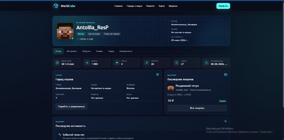Click the WorldCube cube logo icon
Viewport: 284px width, 140px height.
click(x=56, y=6)
